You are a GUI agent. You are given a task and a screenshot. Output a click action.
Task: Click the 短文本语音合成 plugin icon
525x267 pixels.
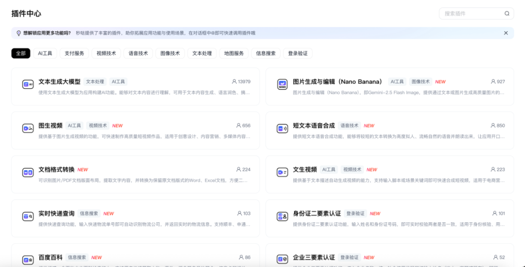[282, 128]
